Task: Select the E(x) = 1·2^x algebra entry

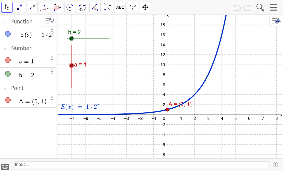Action: point(36,34)
